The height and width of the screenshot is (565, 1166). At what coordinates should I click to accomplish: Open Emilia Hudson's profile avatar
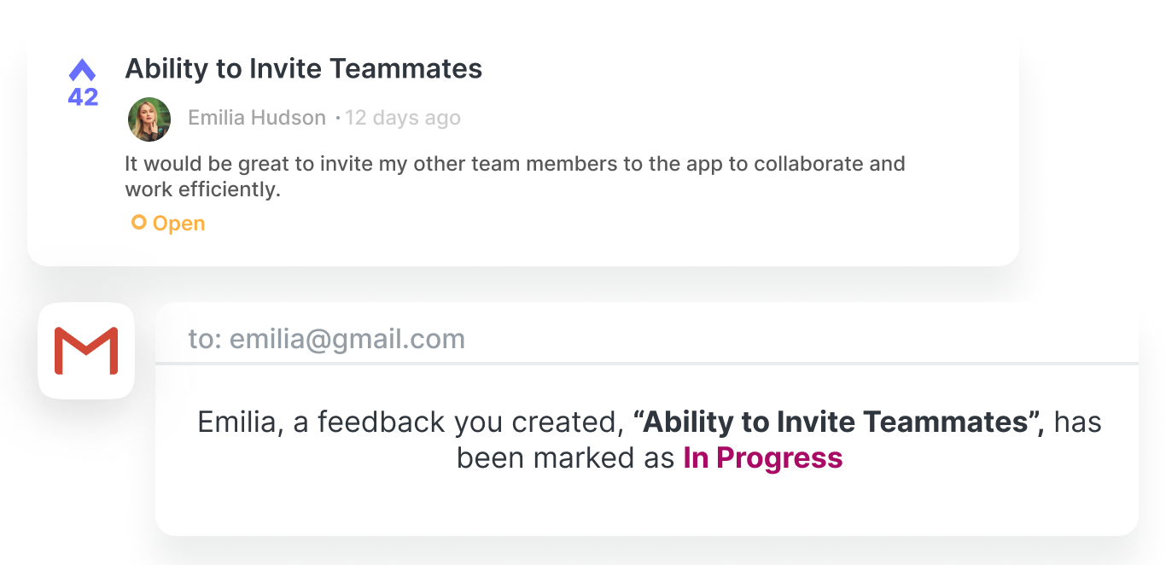click(x=149, y=119)
